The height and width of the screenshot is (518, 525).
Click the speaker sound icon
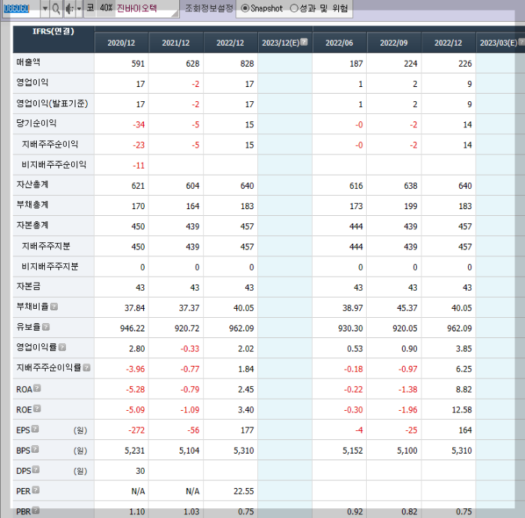(69, 9)
